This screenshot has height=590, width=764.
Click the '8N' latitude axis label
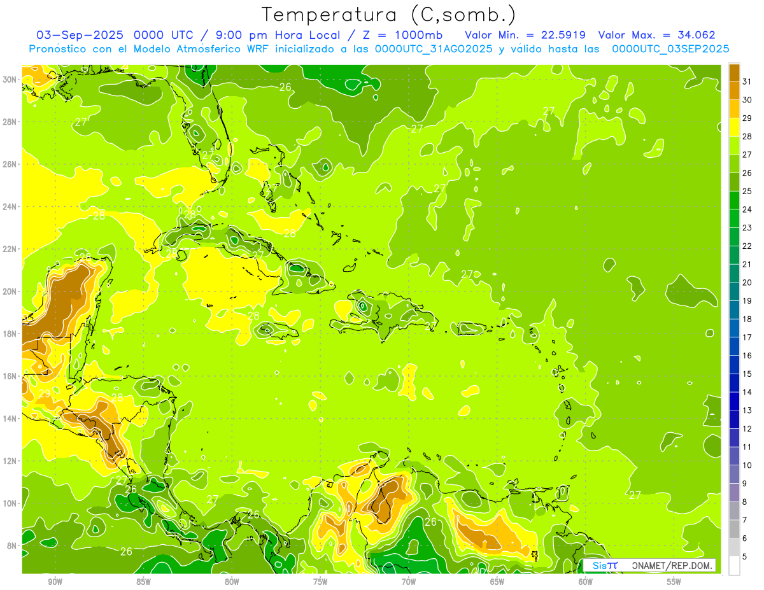12,545
